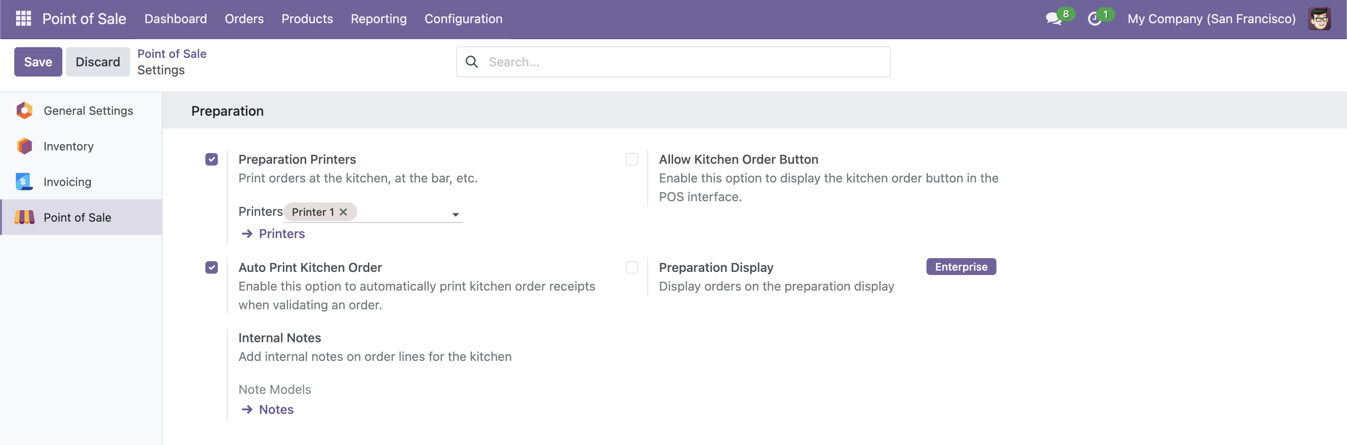
Task: Click the arrow icon beside Notes link
Action: pyautogui.click(x=247, y=409)
